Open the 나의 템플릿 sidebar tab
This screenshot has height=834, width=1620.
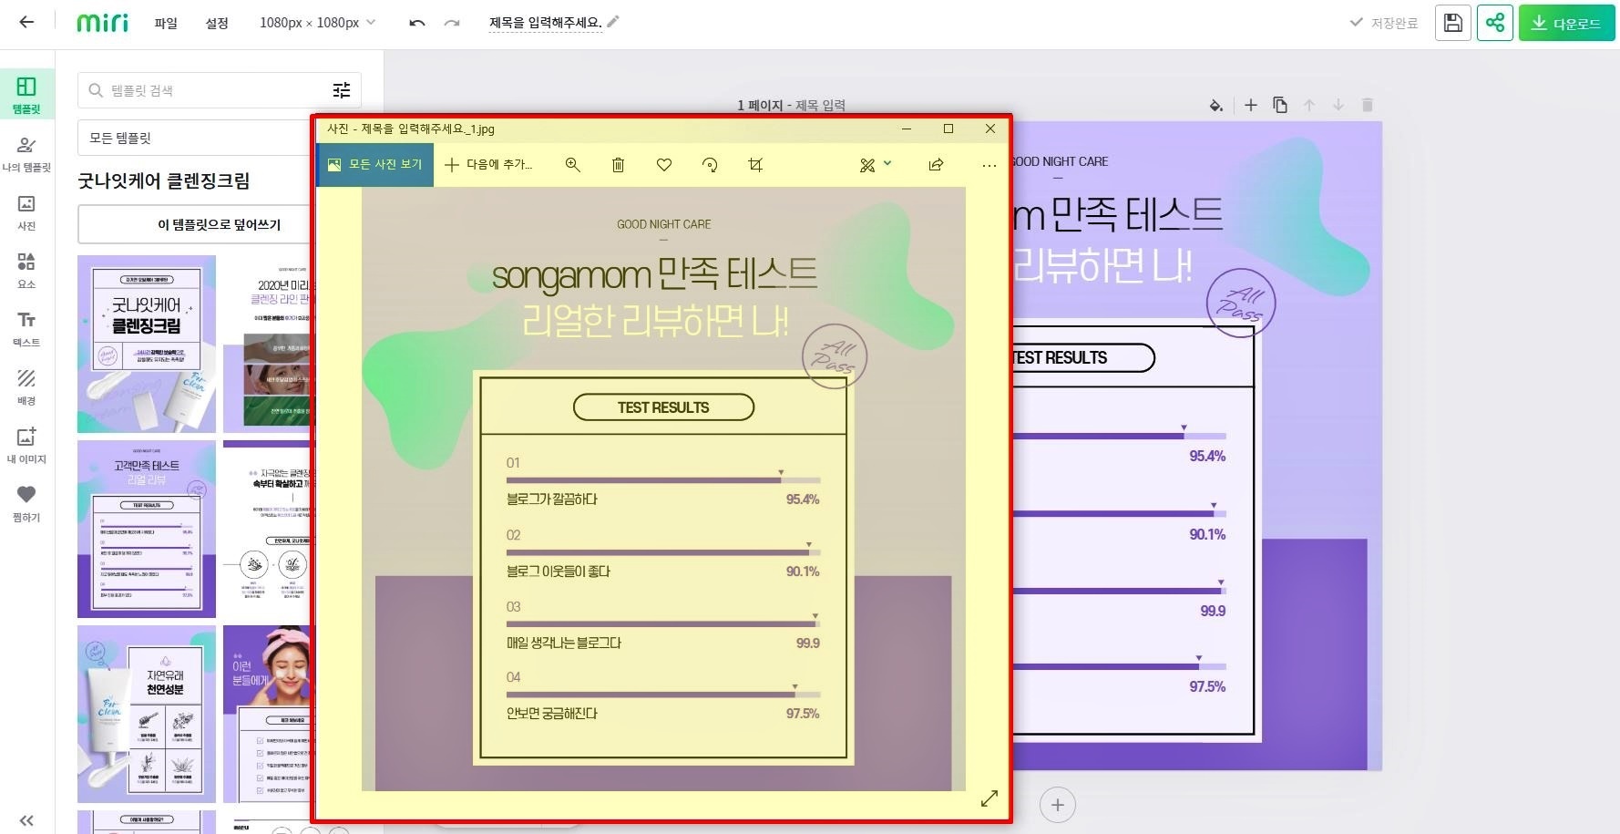26,154
